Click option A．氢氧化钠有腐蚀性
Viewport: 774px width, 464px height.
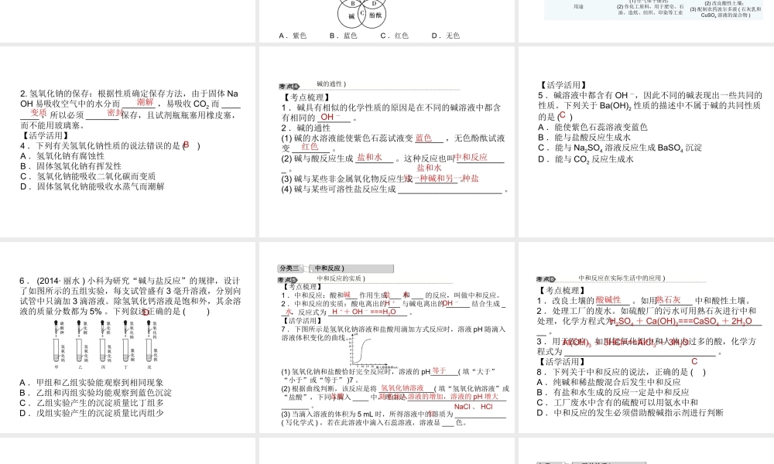coord(62,155)
